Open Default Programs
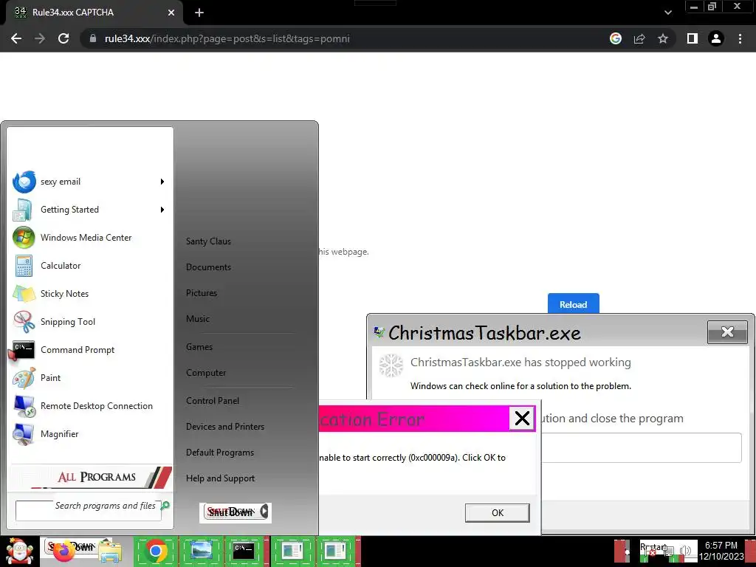Image resolution: width=756 pixels, height=567 pixels. tap(220, 453)
